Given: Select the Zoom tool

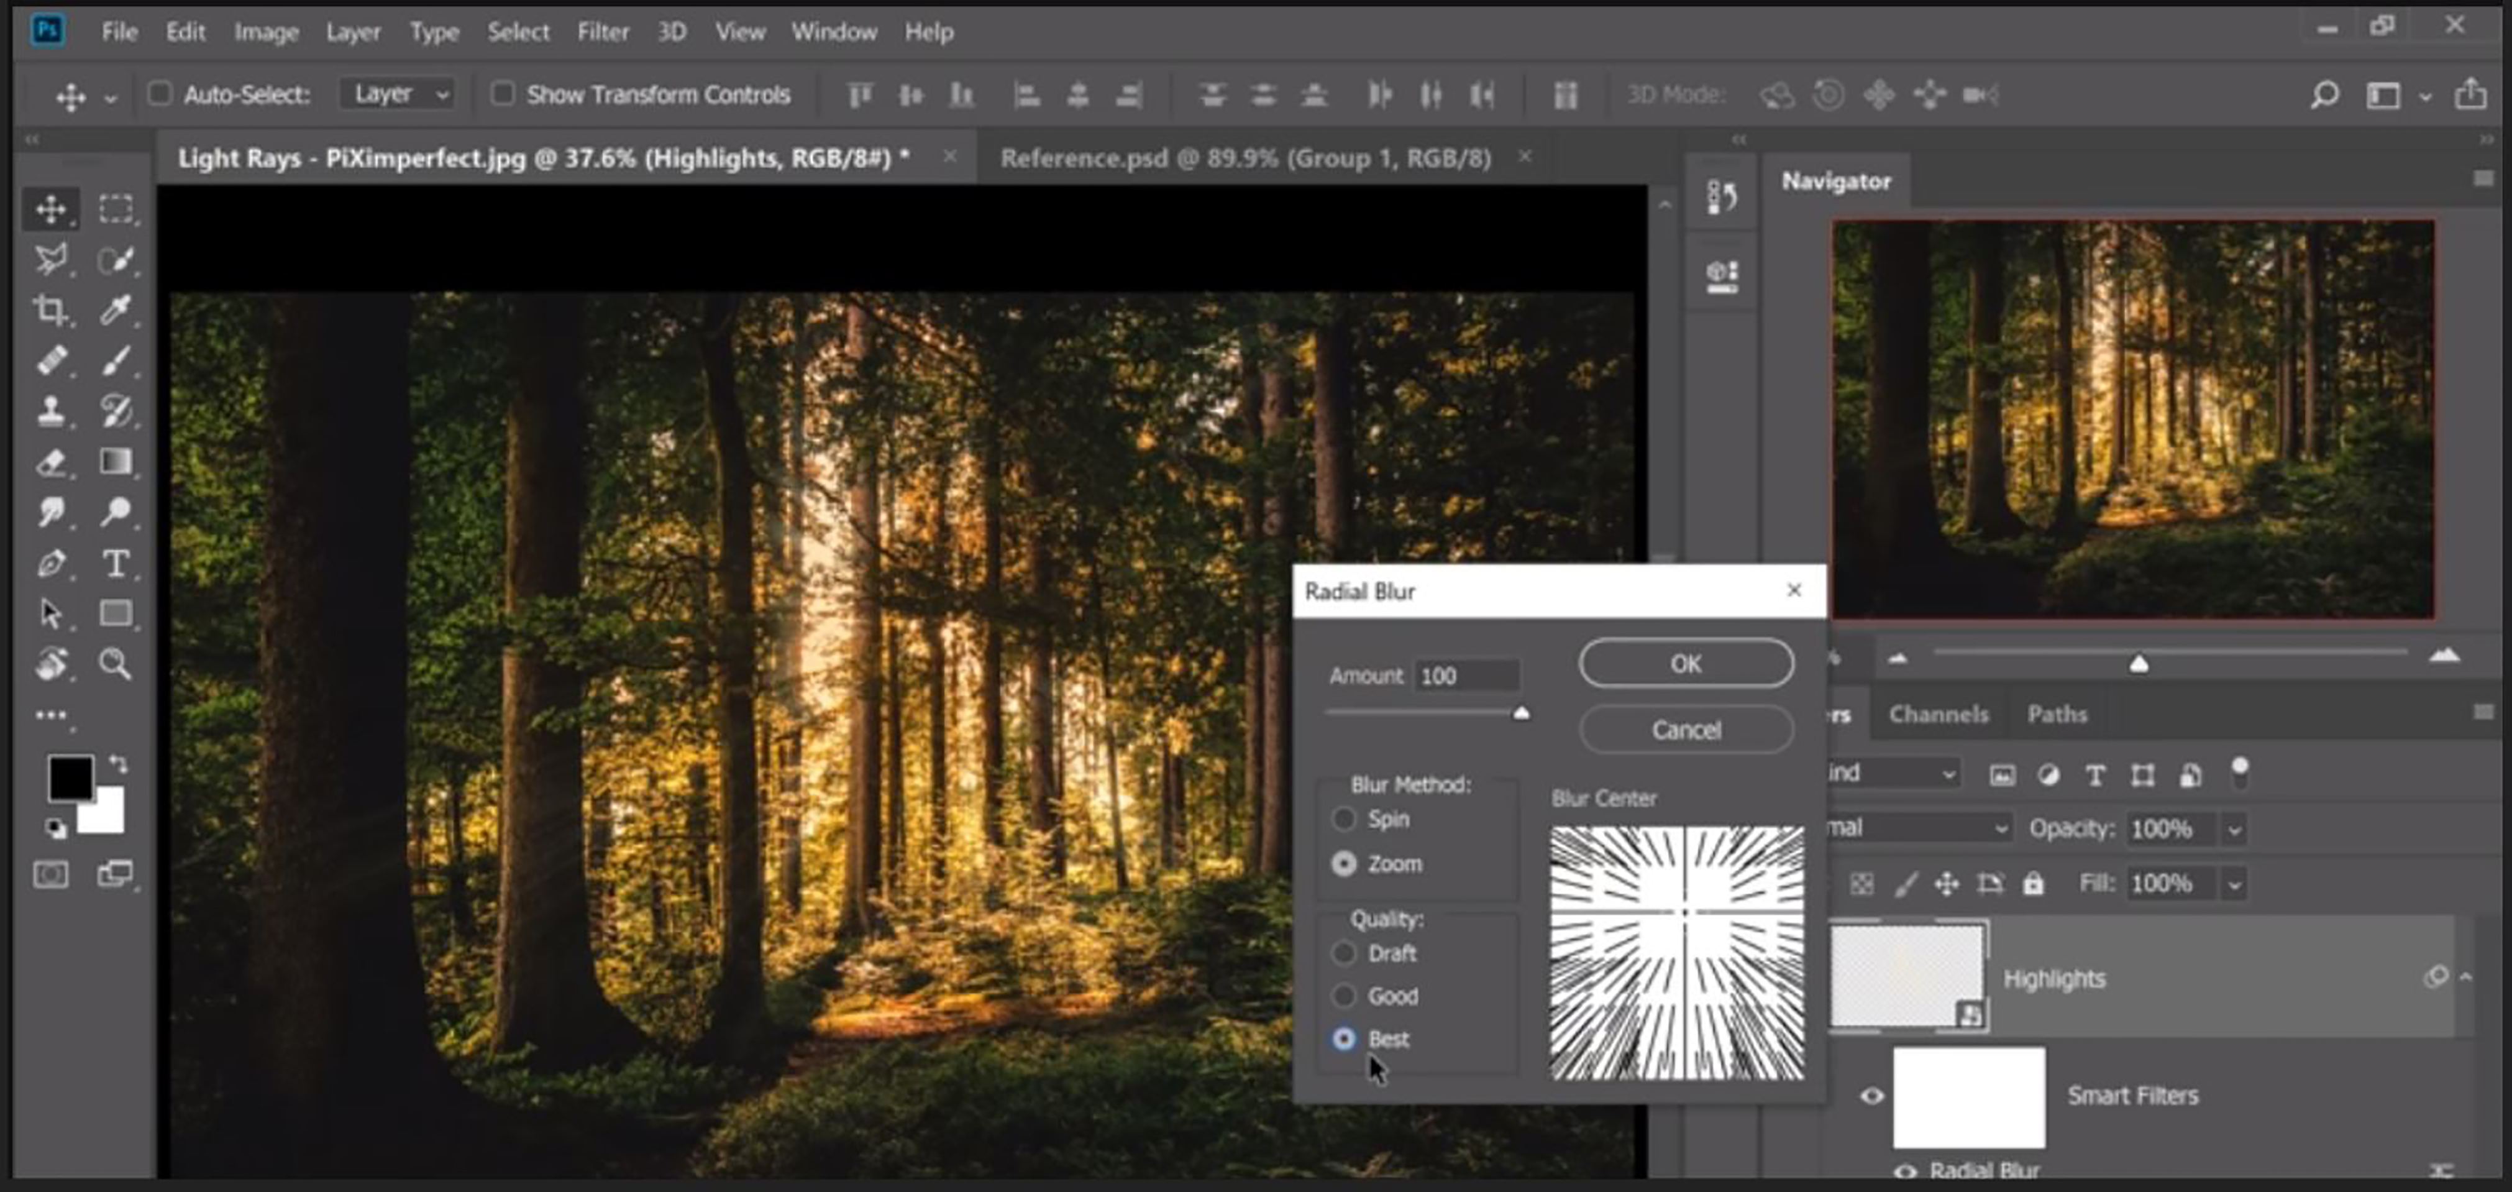Looking at the screenshot, I should [x=116, y=664].
